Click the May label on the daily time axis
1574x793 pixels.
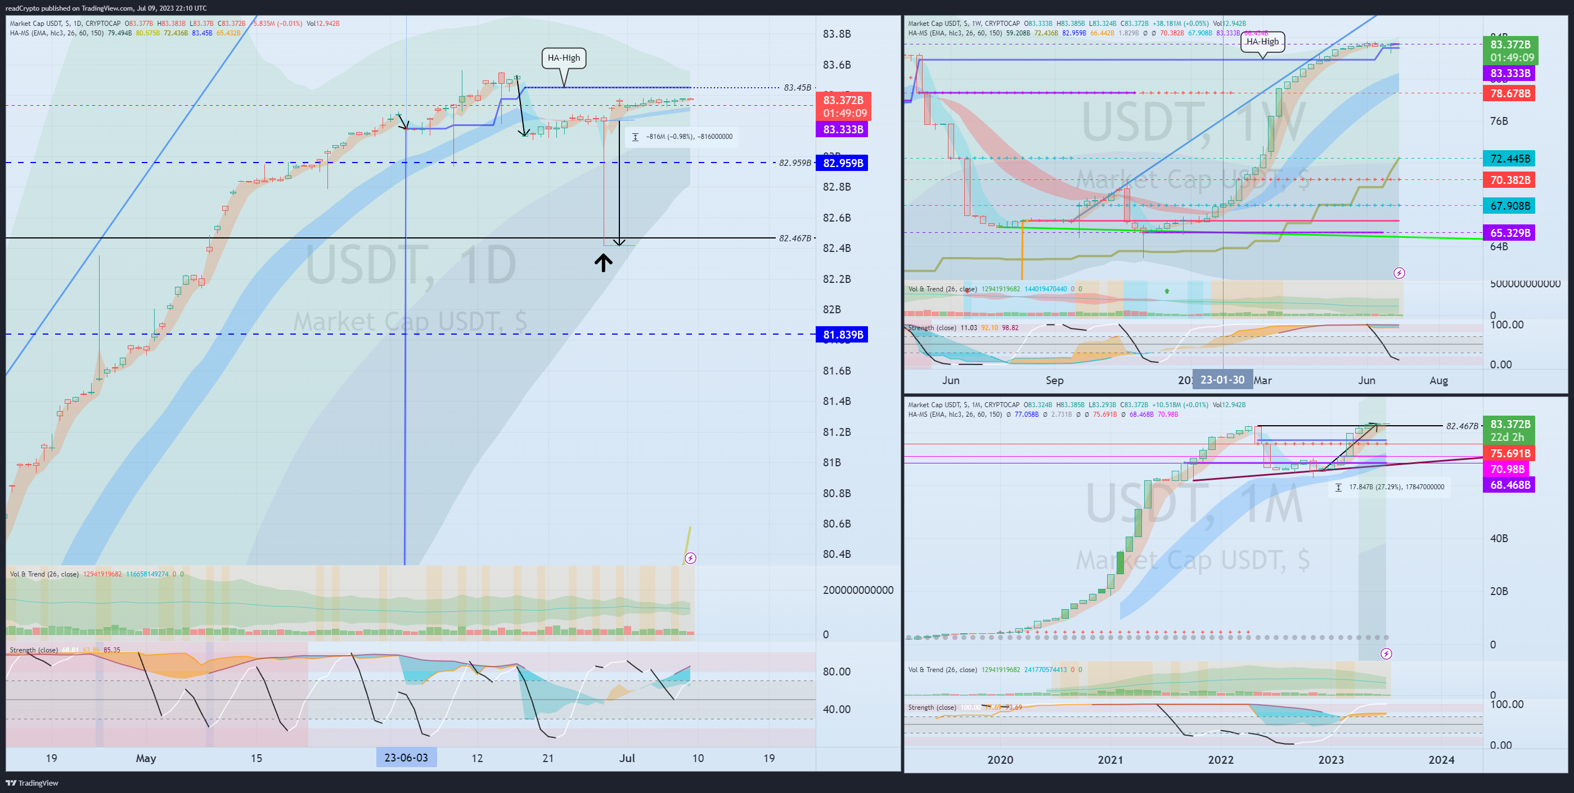[146, 758]
